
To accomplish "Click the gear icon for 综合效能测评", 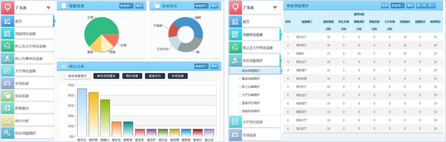I will coord(8,133).
